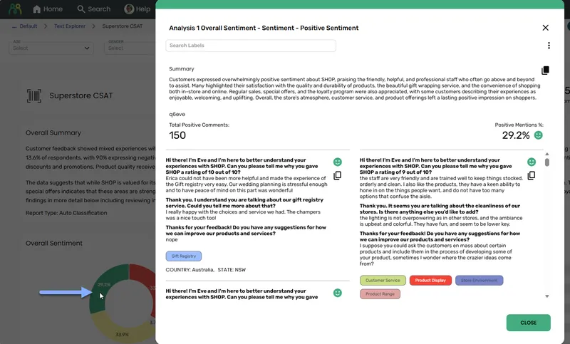This screenshot has width=570, height=344.
Task: Select the Product Range label tag
Action: click(x=380, y=294)
